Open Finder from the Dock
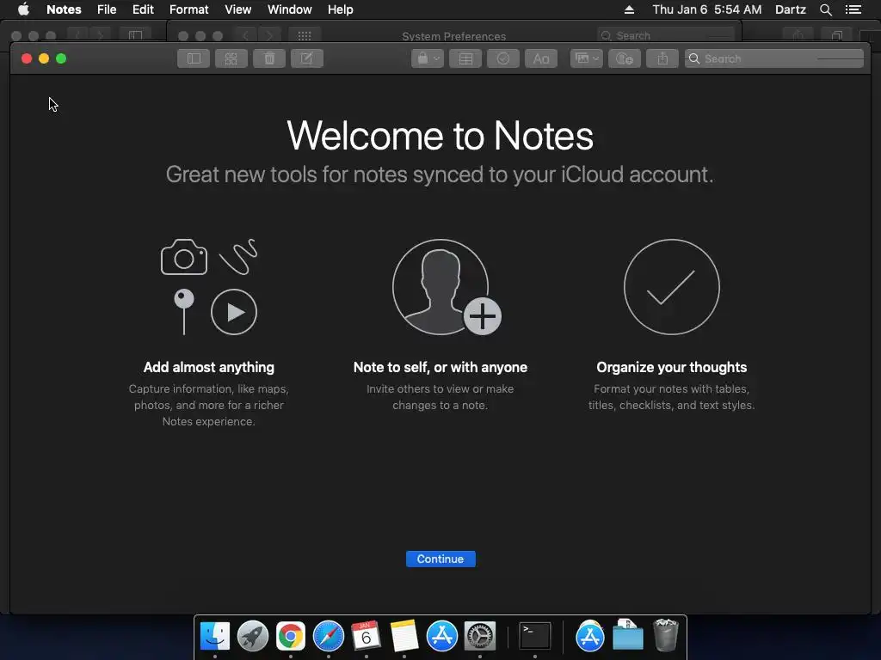 (x=214, y=637)
